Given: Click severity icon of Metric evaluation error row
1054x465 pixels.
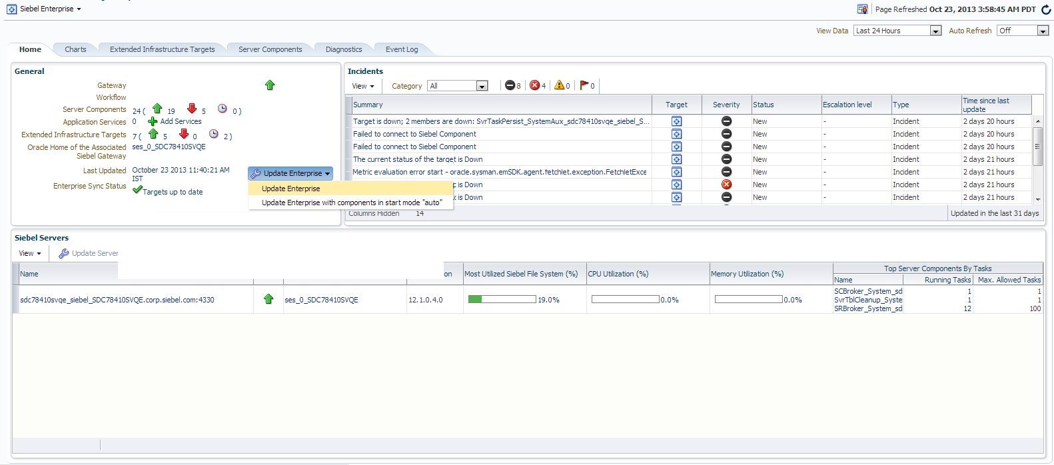Looking at the screenshot, I should 727,172.
